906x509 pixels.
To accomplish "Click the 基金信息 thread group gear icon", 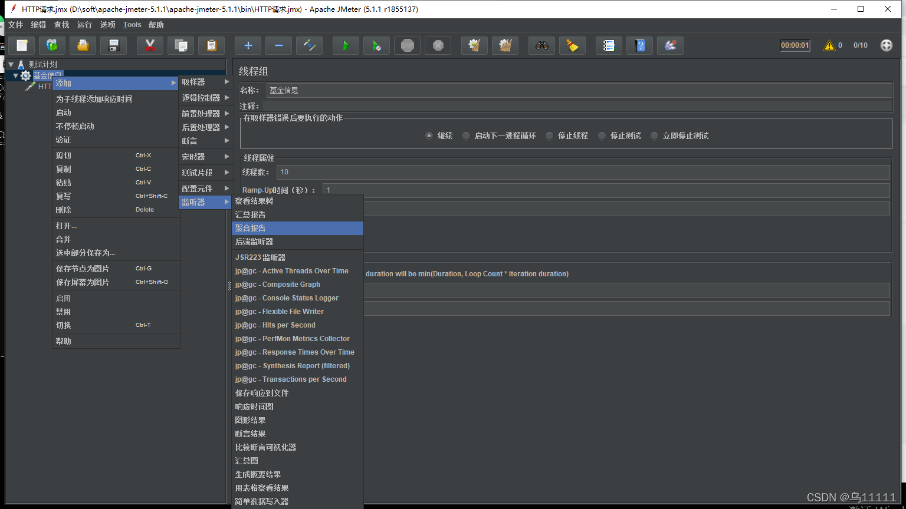I will point(25,75).
